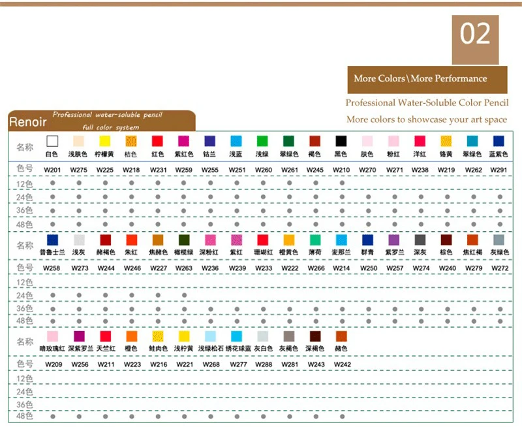Click color code W222
522x427 pixels.
coord(290,268)
